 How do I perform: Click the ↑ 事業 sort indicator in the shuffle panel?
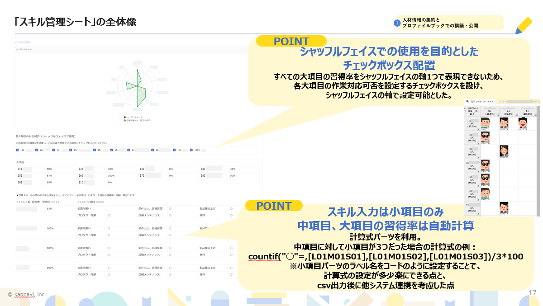pos(472,111)
